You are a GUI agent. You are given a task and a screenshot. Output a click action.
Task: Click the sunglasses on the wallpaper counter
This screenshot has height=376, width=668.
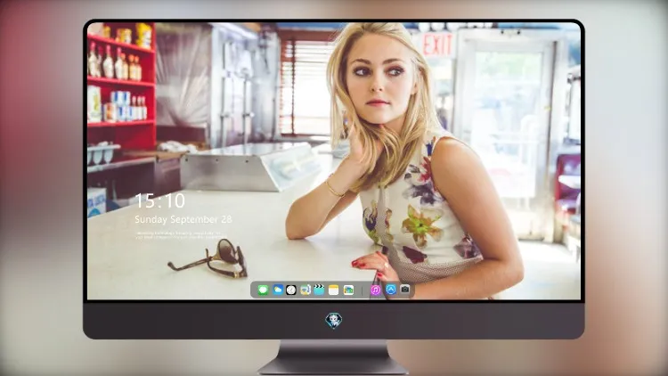[208, 258]
